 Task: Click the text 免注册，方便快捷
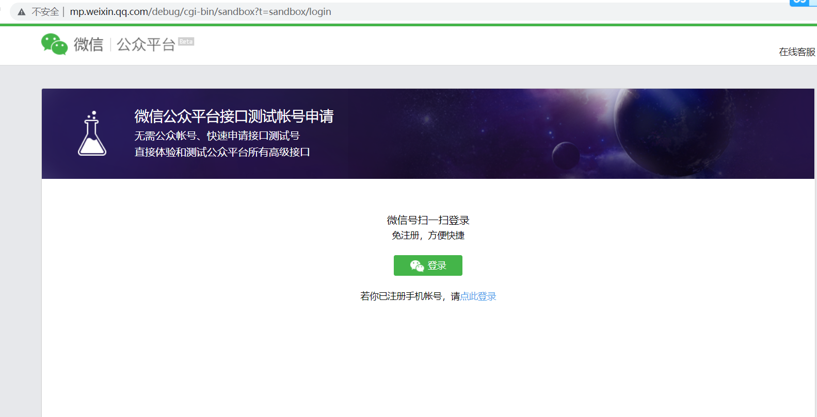tap(428, 236)
